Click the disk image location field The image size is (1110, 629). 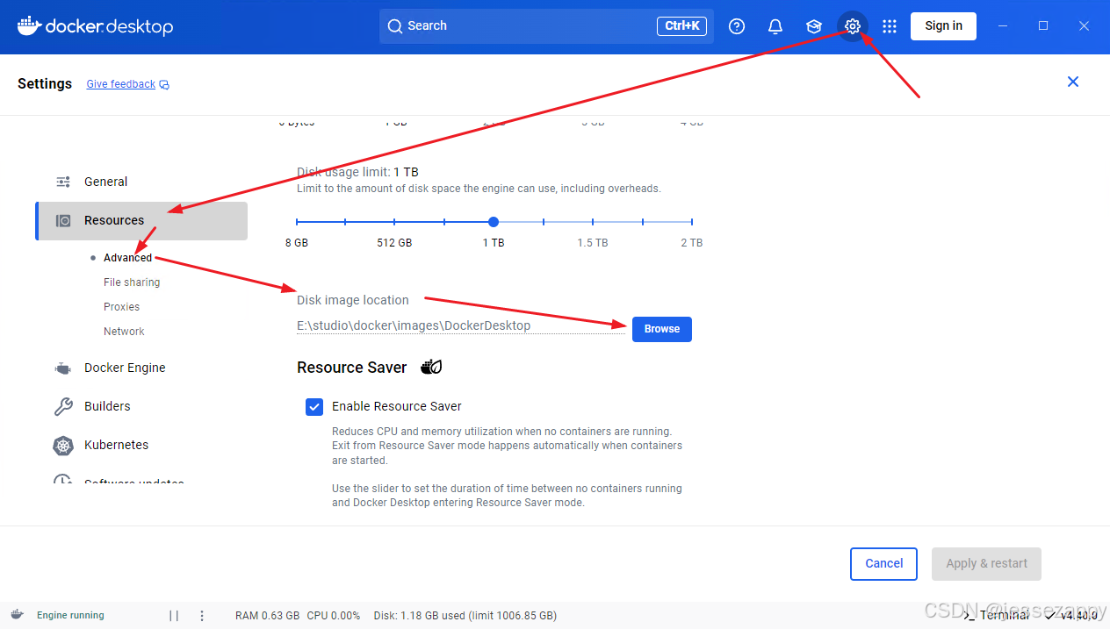tap(461, 325)
